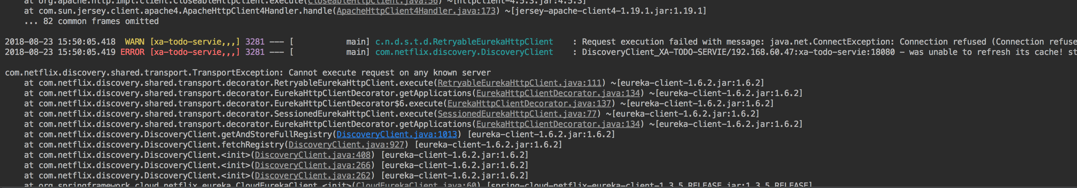Viewport: 1077px width, 188px height.
Task: Click the EurekaHttpClientDecorator$6.execute method text
Action: [x=358, y=103]
